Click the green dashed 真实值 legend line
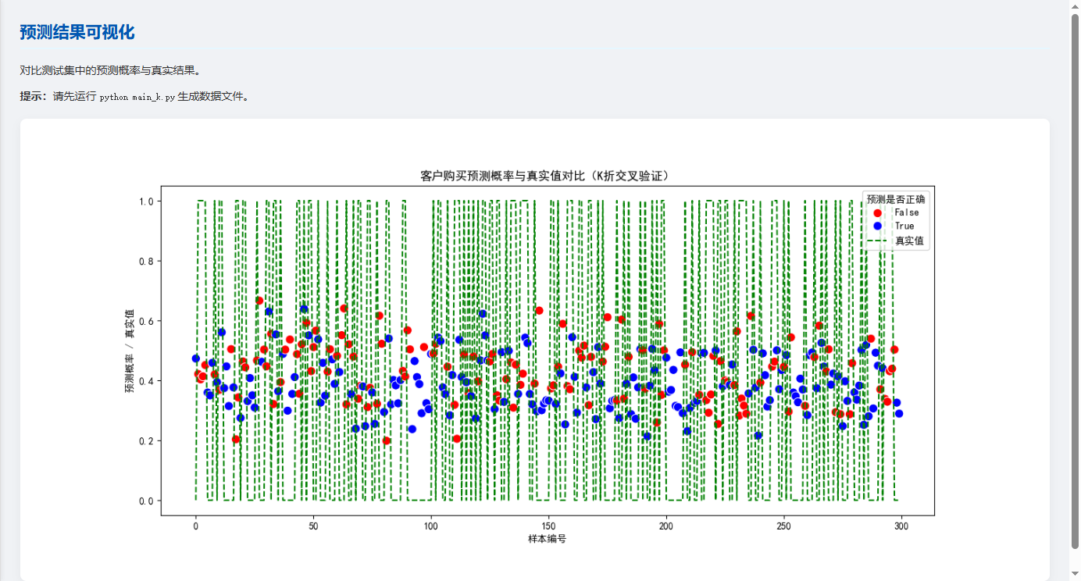This screenshot has height=581, width=1081. click(877, 241)
